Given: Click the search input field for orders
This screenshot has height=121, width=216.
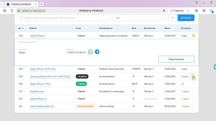Looking at the screenshot, I should coord(64,18).
